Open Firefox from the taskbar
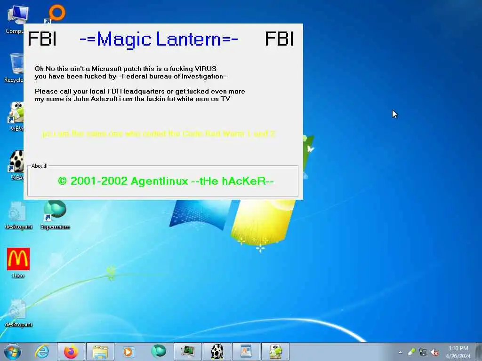 coord(71,352)
